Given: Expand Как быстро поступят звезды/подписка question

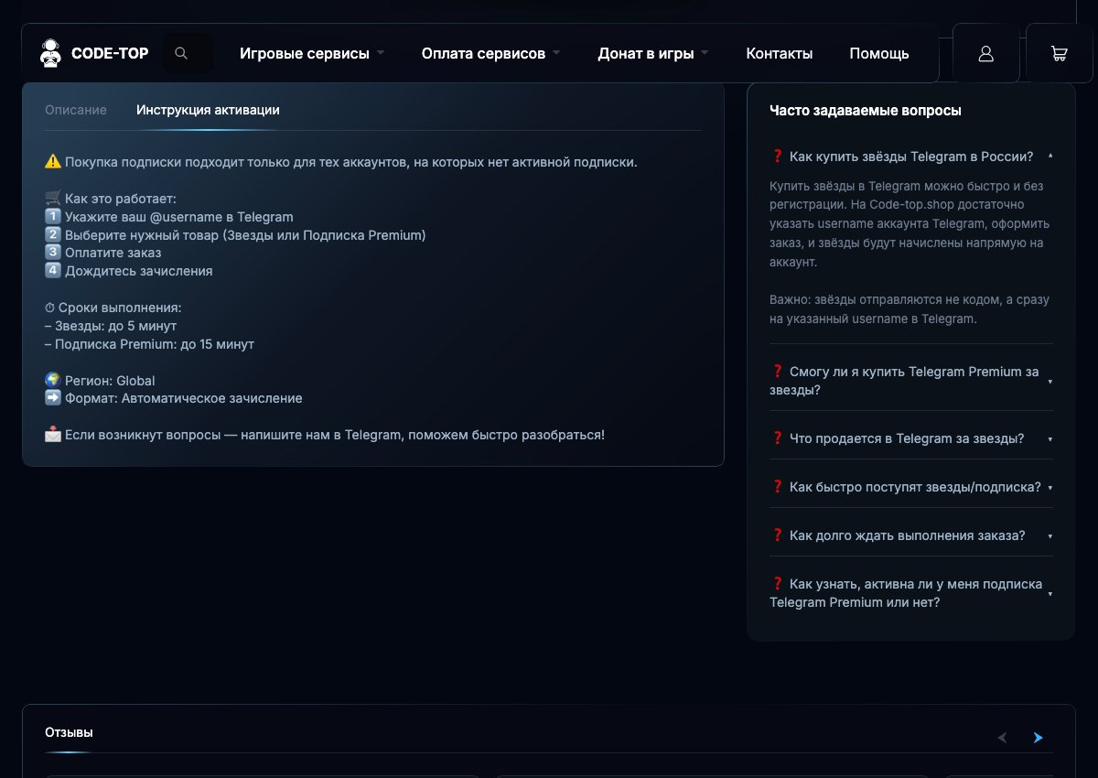Looking at the screenshot, I should tap(911, 487).
